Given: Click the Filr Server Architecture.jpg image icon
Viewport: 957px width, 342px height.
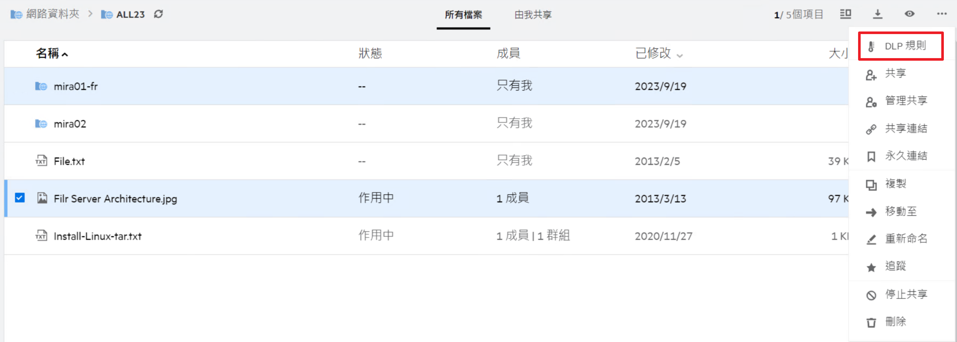Looking at the screenshot, I should pos(42,198).
